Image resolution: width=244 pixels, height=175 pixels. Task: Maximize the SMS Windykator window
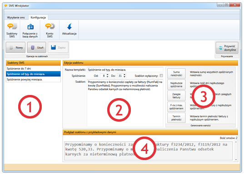coord(226,5)
